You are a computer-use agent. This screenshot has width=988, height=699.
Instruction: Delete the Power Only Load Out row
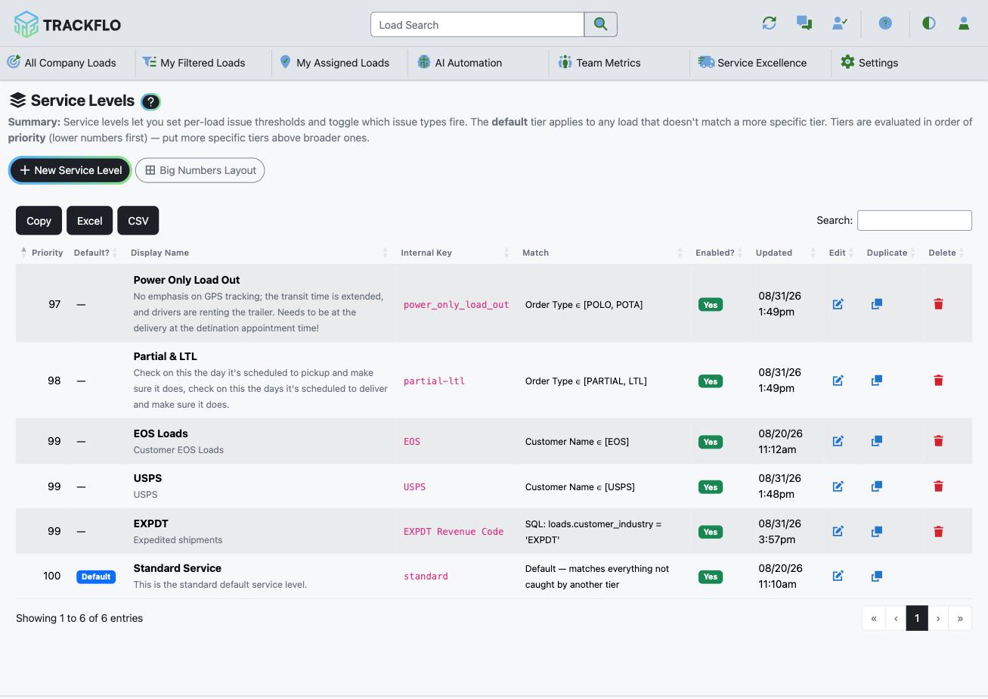(x=938, y=304)
